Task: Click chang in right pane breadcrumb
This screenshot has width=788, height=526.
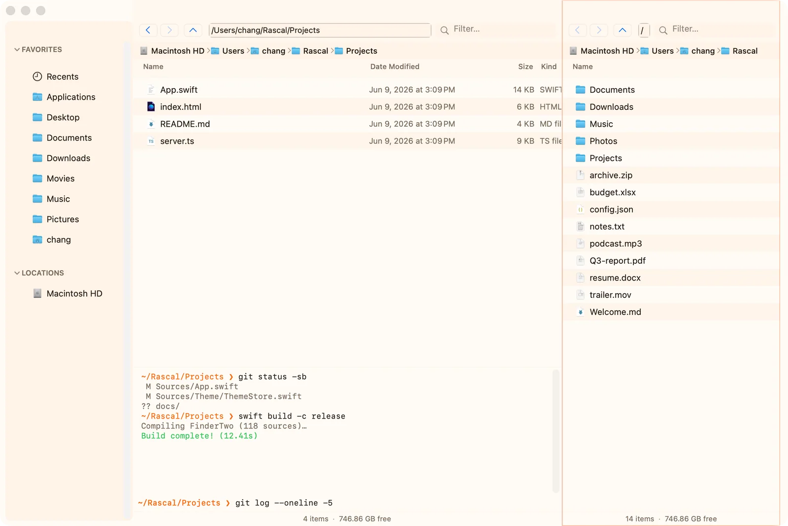Action: pos(697,51)
